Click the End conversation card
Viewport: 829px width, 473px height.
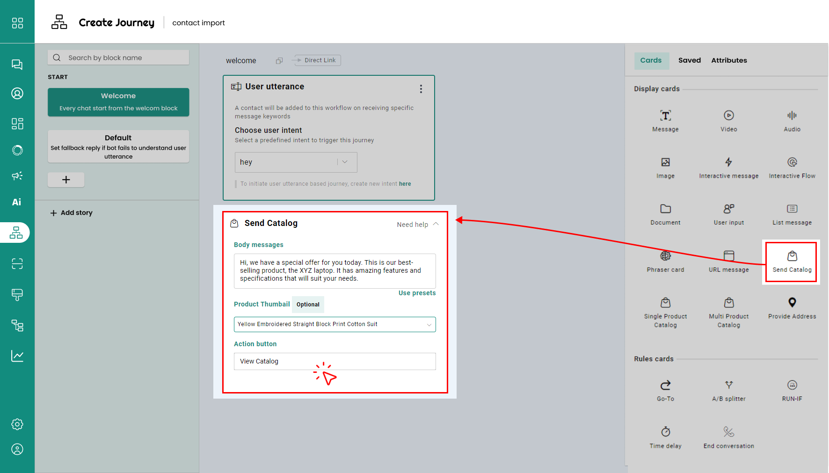pyautogui.click(x=728, y=437)
